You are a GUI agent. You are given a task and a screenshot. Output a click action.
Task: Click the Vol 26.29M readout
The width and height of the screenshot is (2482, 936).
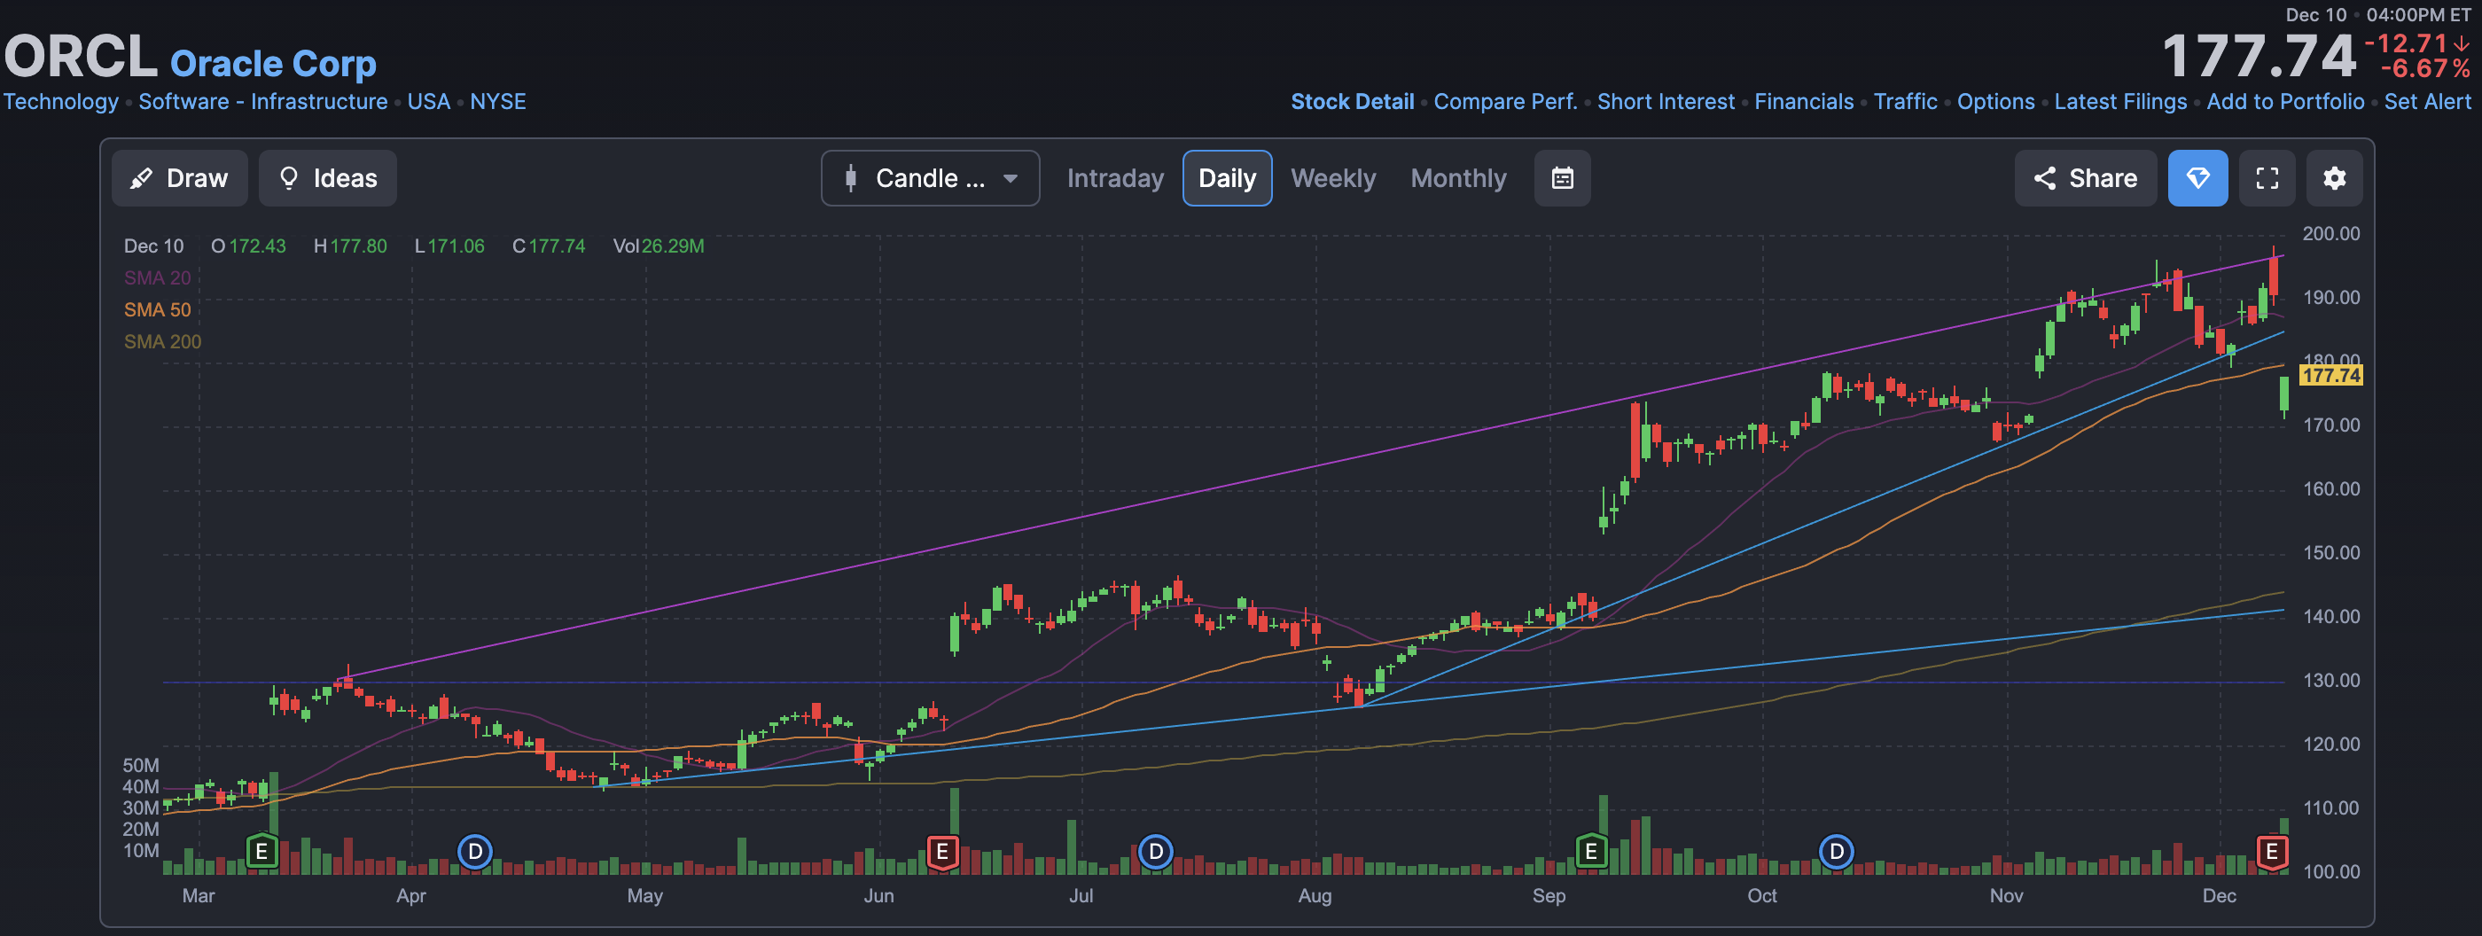pyautogui.click(x=658, y=246)
